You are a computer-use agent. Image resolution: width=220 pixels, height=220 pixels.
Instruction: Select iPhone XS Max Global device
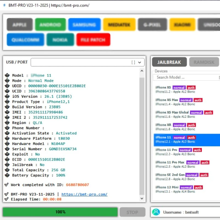pyautogui.click(x=187, y=114)
